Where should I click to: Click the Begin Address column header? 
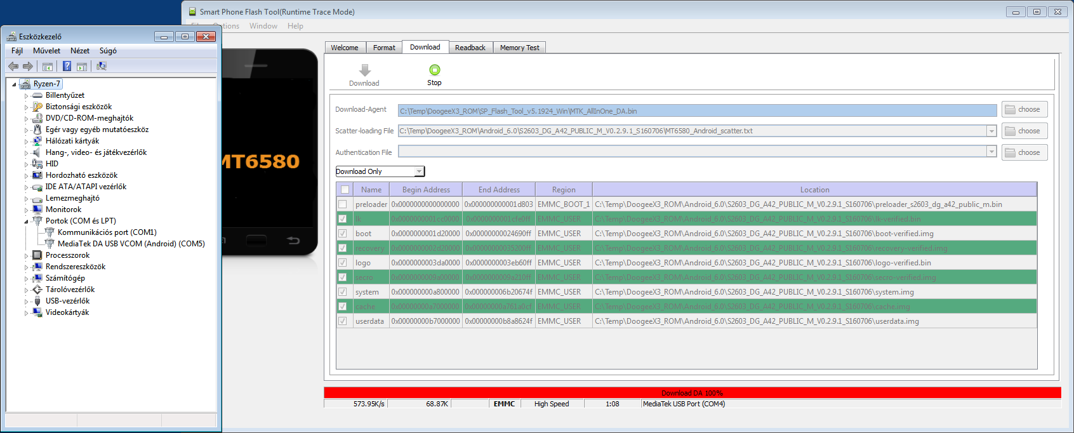[x=426, y=189]
